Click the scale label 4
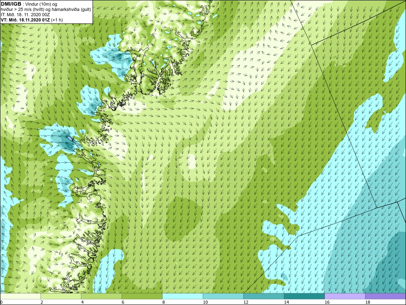The image size is (406, 305). pyautogui.click(x=82, y=302)
